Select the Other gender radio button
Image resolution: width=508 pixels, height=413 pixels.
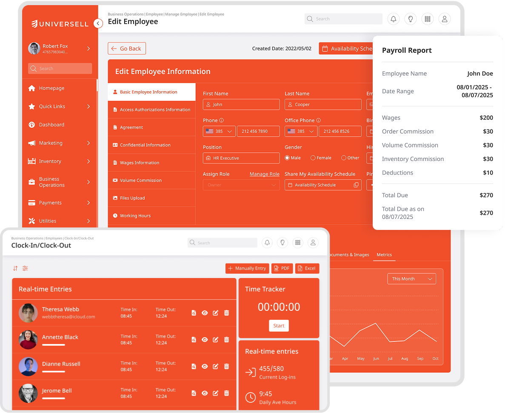tap(344, 158)
